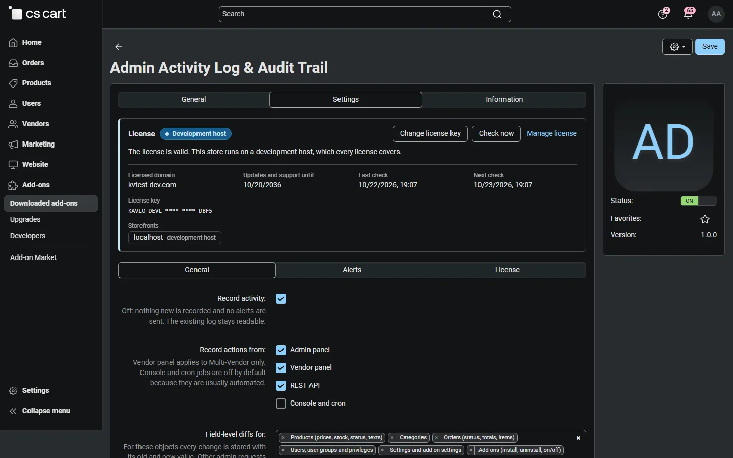Viewport: 733px width, 458px height.
Task: Uncheck the Vendor panel checkbox
Action: click(281, 368)
